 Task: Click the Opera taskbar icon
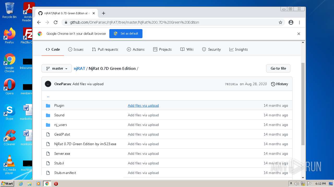point(56,184)
